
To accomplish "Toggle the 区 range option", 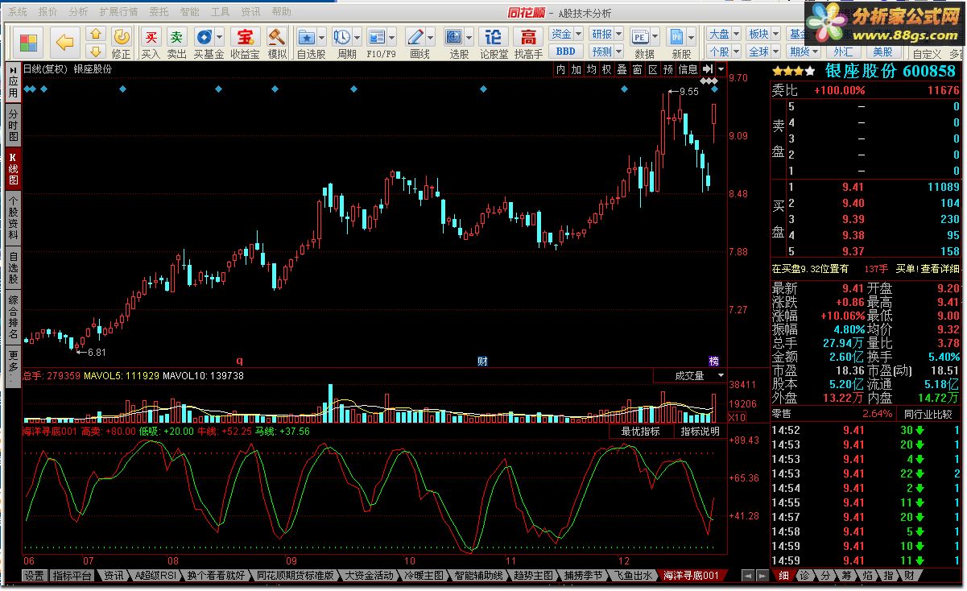I will coord(653,69).
